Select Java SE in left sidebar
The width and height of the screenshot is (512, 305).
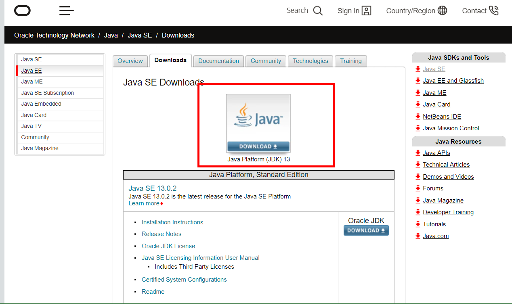point(60,60)
